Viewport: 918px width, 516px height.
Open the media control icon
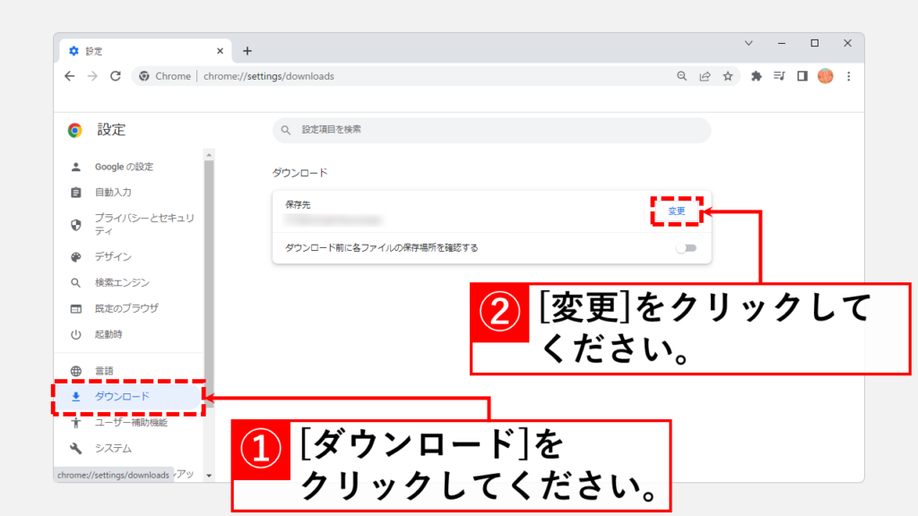coord(779,76)
